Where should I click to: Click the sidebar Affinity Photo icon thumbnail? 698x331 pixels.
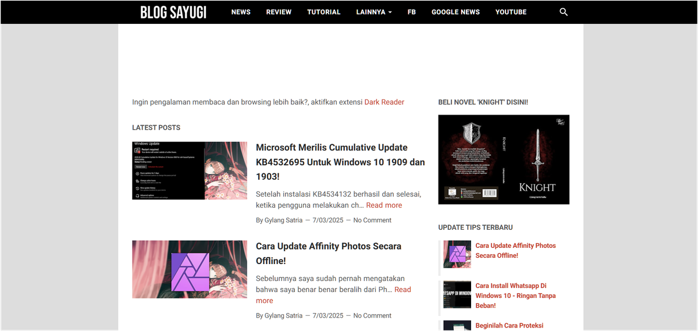click(457, 254)
